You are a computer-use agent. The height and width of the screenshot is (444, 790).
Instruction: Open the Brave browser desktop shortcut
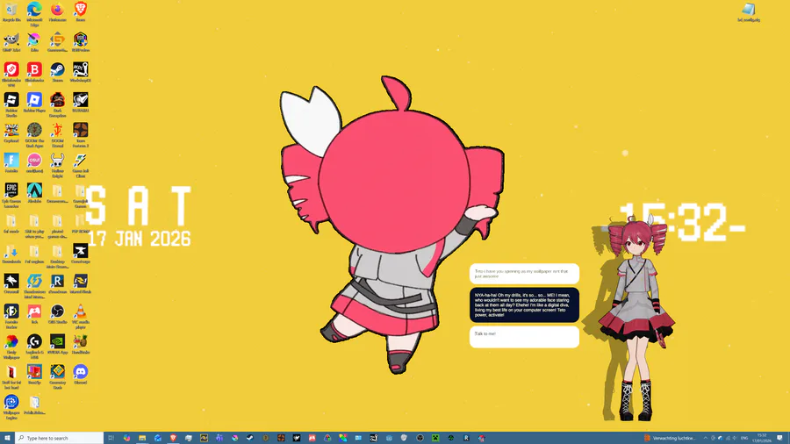pyautogui.click(x=81, y=12)
